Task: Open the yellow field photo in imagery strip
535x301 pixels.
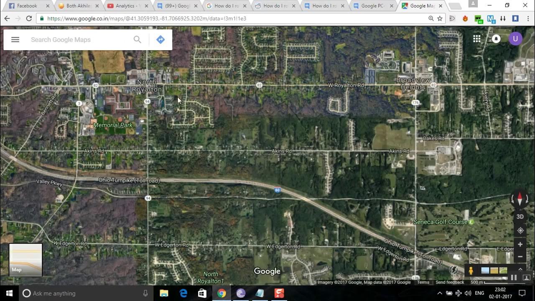Action: click(494, 270)
